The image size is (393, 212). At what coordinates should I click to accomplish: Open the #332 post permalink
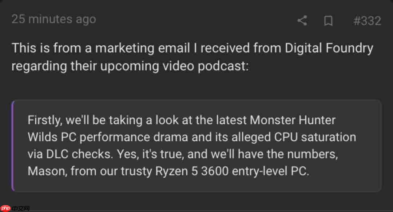[x=367, y=21]
